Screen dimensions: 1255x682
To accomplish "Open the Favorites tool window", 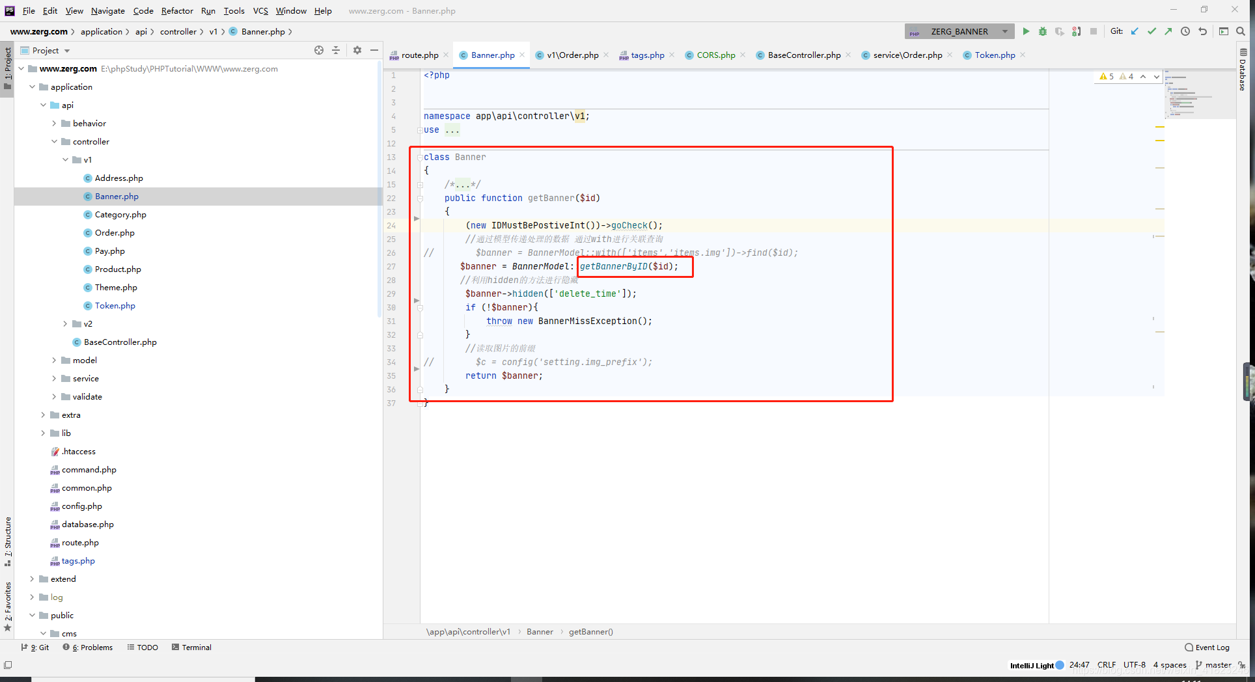I will tap(7, 606).
